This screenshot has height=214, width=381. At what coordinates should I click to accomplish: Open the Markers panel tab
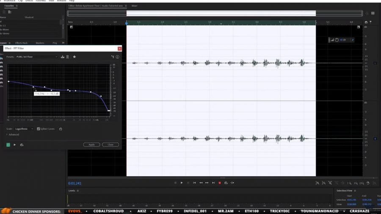click(40, 43)
